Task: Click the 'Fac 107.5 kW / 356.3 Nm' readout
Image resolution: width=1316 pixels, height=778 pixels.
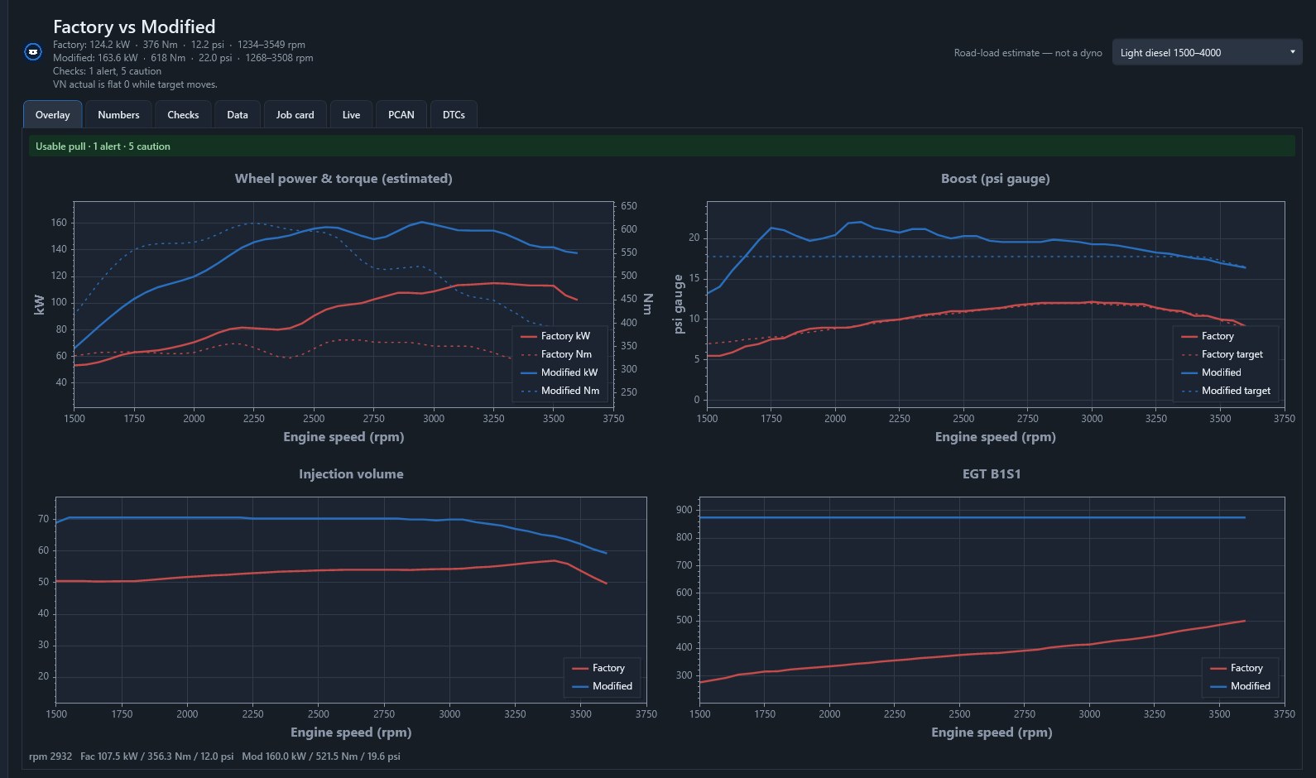Action: coord(156,756)
